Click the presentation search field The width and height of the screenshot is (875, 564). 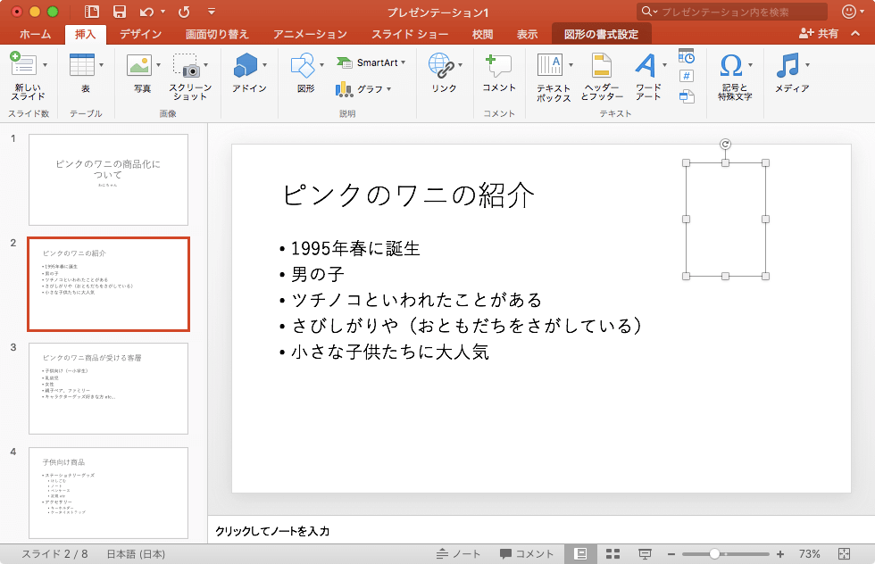731,12
